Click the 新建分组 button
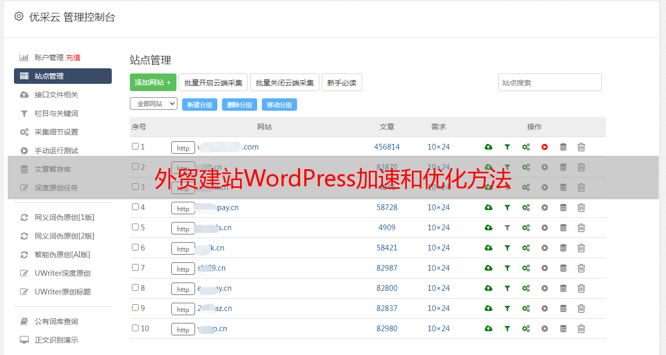 click(199, 105)
